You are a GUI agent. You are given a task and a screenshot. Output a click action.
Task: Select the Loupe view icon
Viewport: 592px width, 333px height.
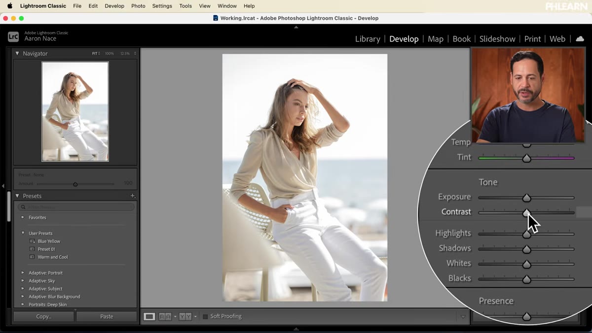(149, 316)
